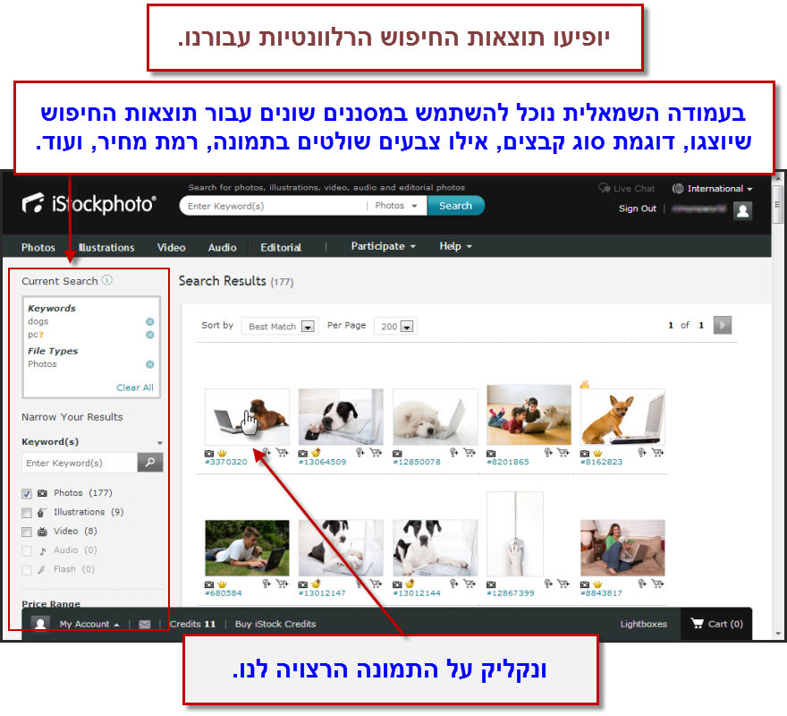This screenshot has height=716, width=787.
Task: Click the globe icon next to International
Action: click(x=679, y=188)
